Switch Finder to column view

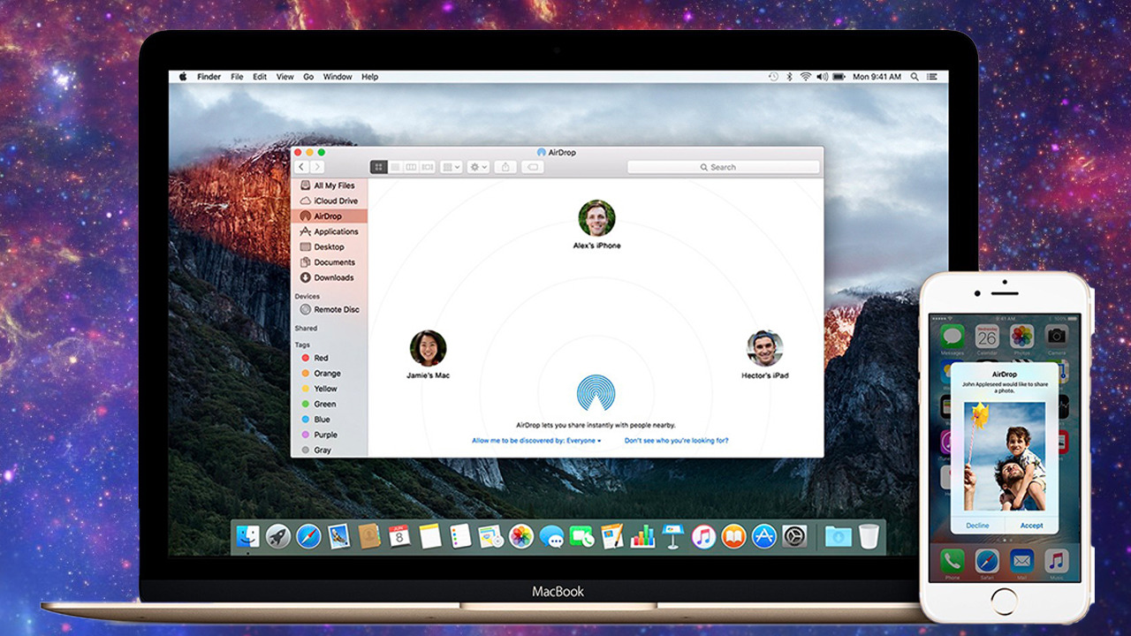[x=411, y=167]
